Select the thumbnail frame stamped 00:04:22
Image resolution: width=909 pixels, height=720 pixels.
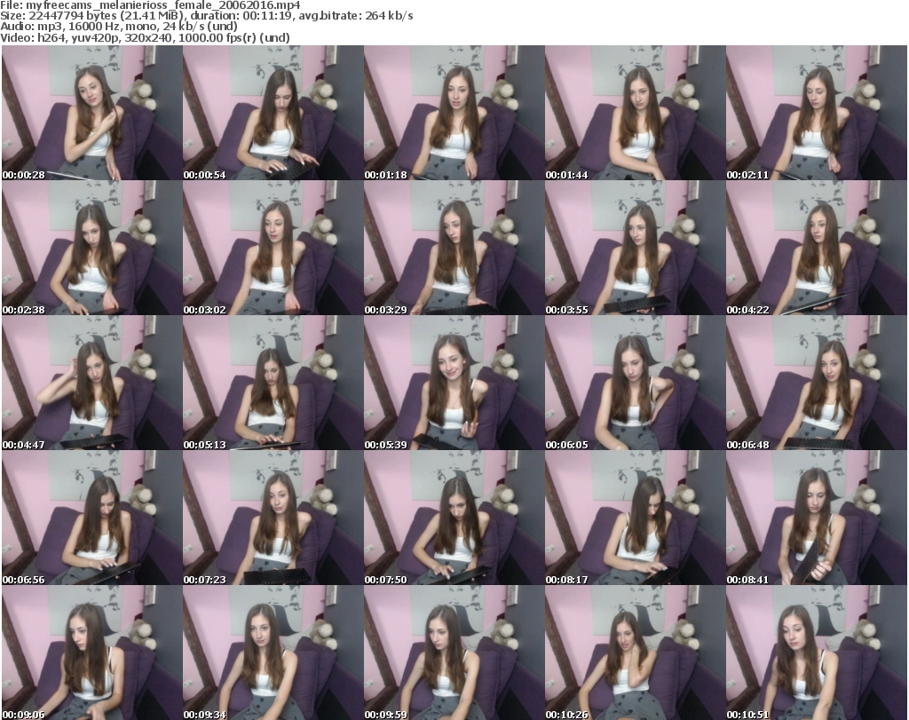pyautogui.click(x=817, y=248)
